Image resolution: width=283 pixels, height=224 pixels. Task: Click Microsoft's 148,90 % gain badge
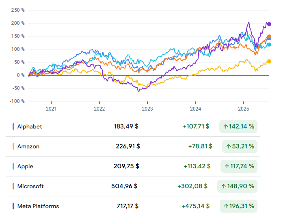(x=238, y=186)
